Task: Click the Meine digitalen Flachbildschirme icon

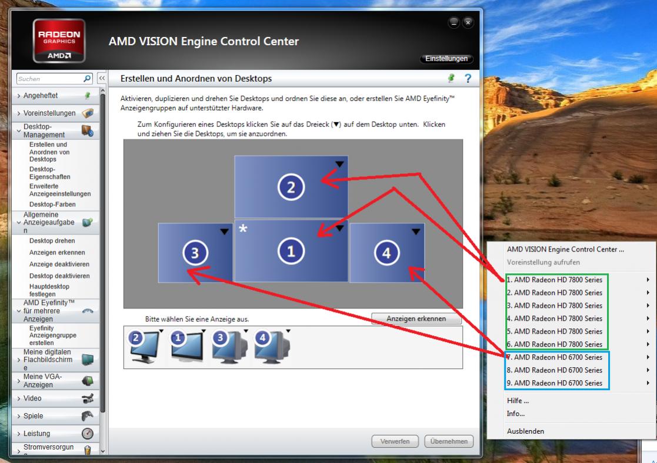Action: 88,360
